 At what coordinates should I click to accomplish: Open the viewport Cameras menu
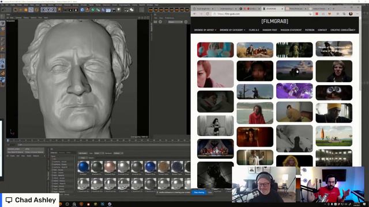tap(18, 18)
